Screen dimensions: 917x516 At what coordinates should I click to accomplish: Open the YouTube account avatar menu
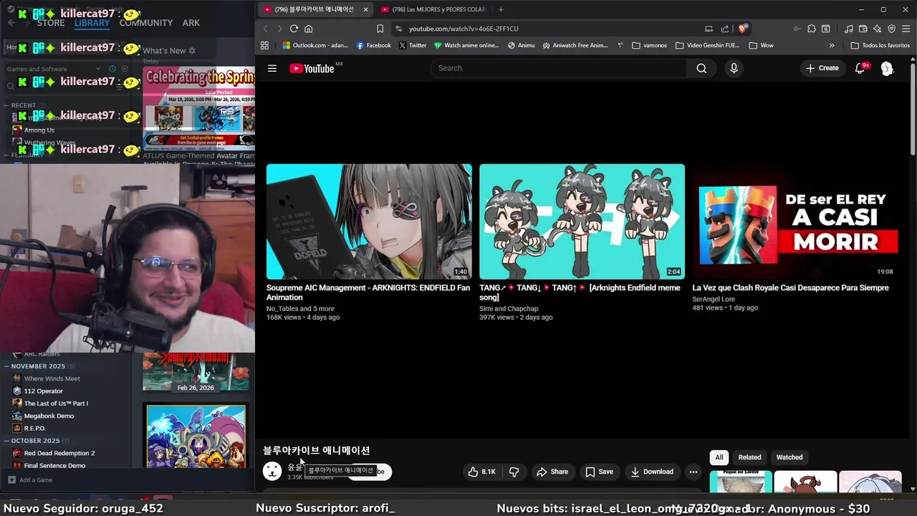887,68
